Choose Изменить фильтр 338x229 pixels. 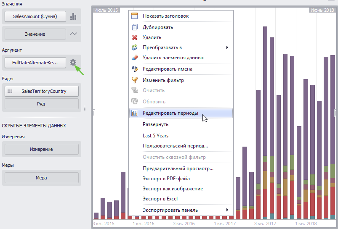pos(181,80)
